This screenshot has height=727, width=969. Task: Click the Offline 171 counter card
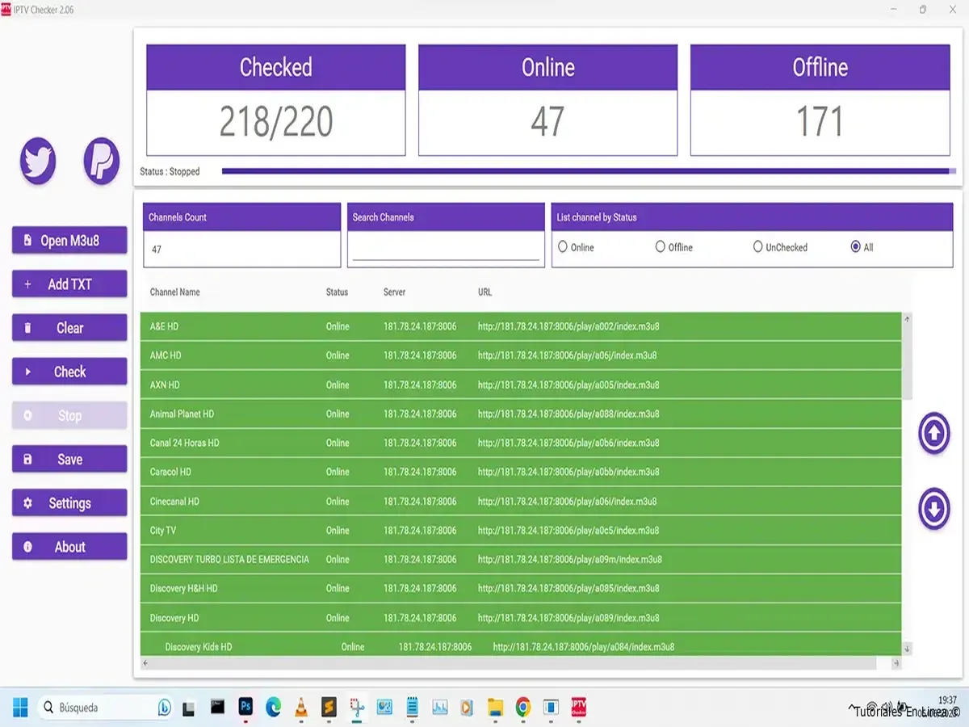(820, 100)
